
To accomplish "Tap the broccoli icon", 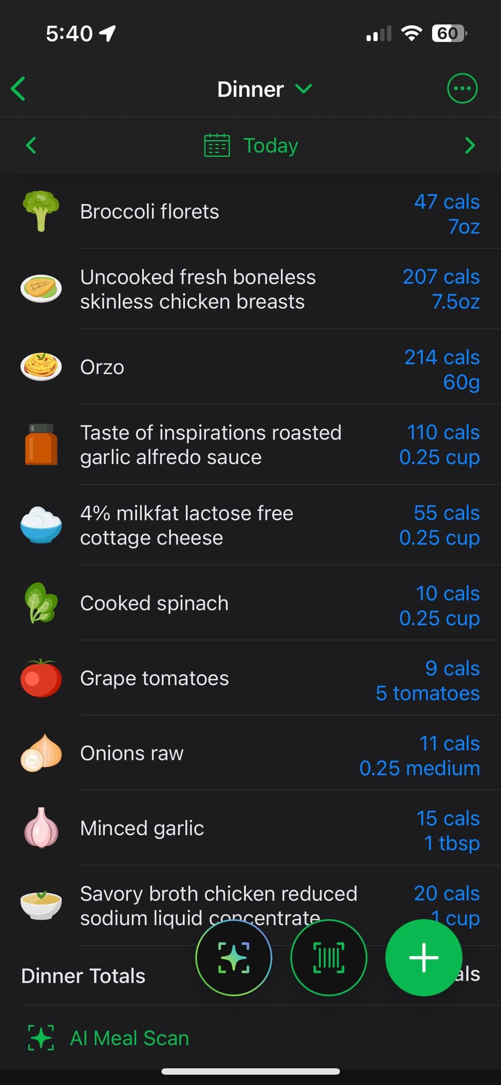I will coord(41,211).
